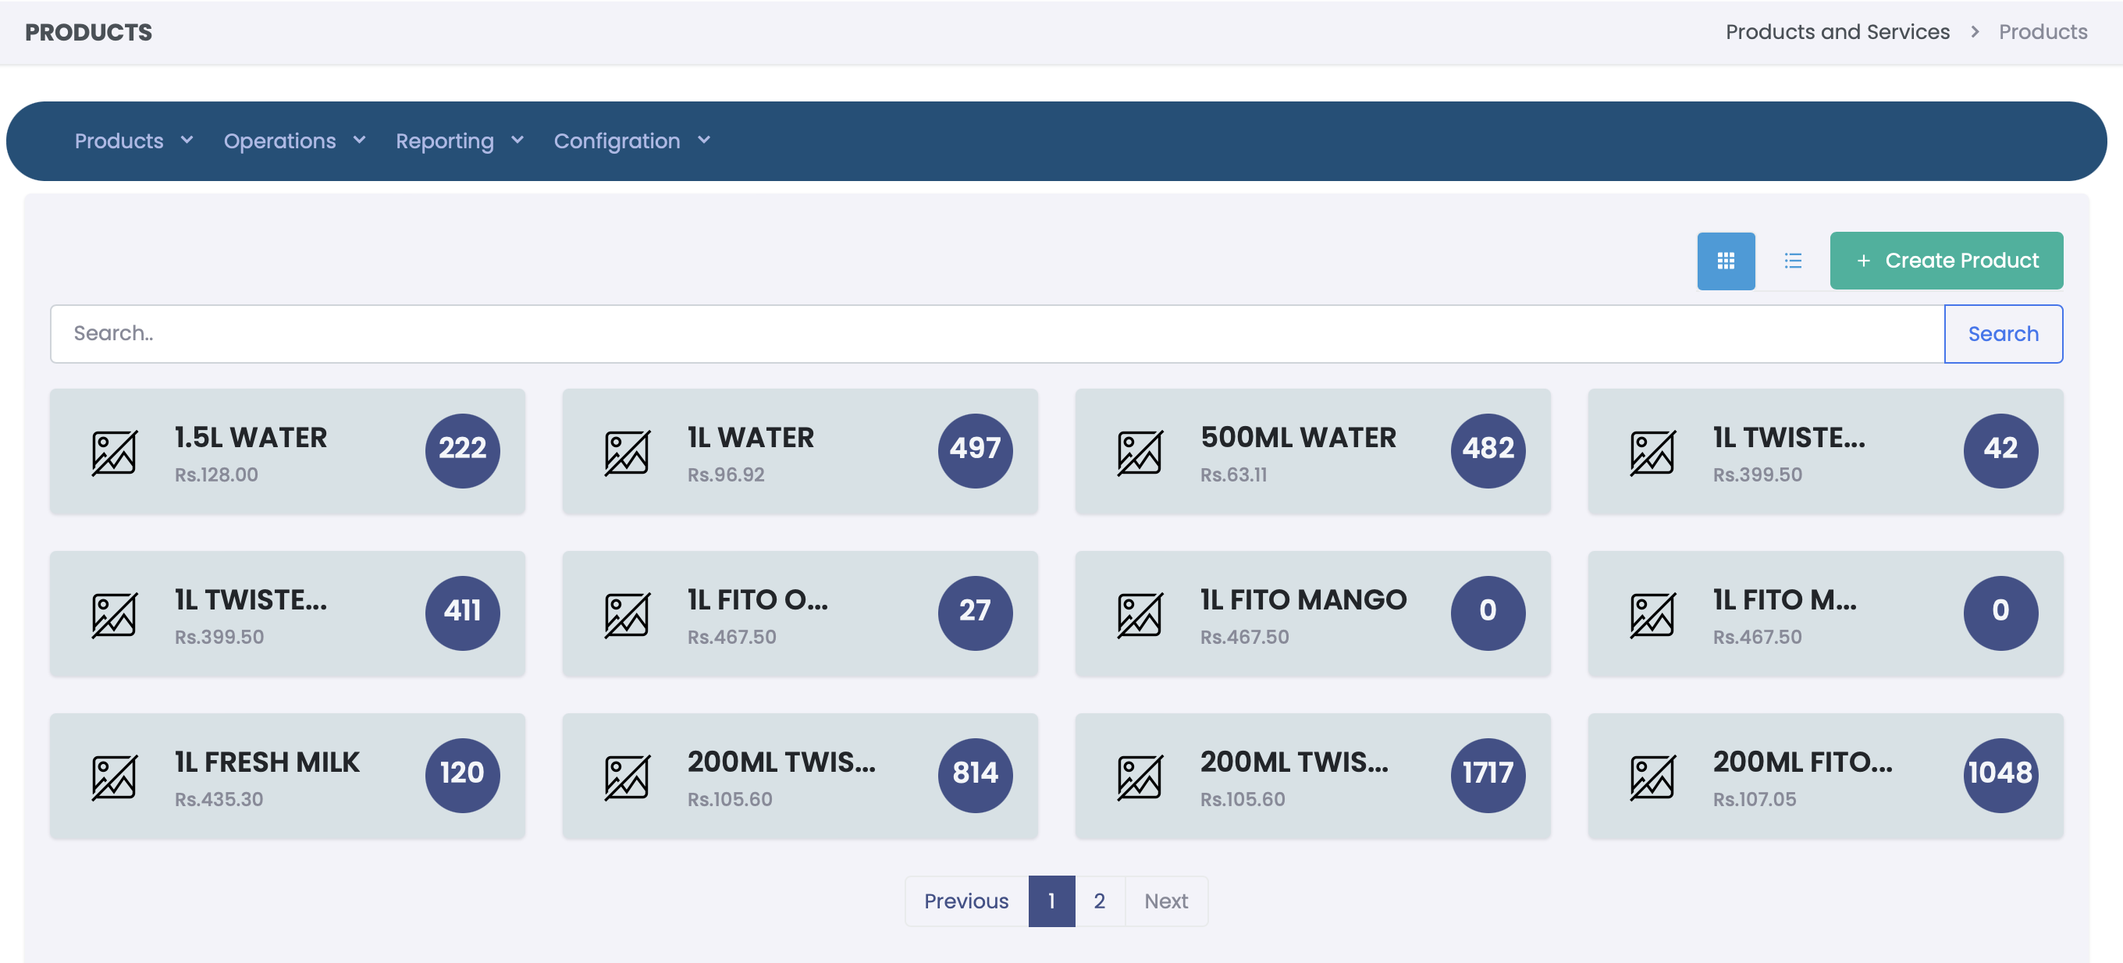Click the 1L WATER stock badge 497

pyautogui.click(x=974, y=450)
